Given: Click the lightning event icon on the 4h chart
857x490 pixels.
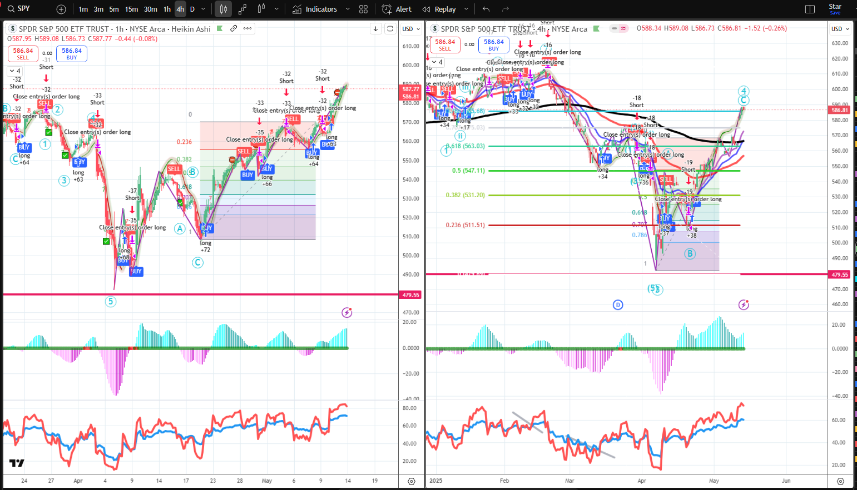Looking at the screenshot, I should tap(744, 304).
